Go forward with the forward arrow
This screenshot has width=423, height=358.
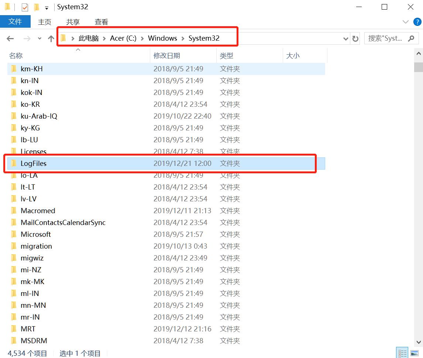pos(27,38)
